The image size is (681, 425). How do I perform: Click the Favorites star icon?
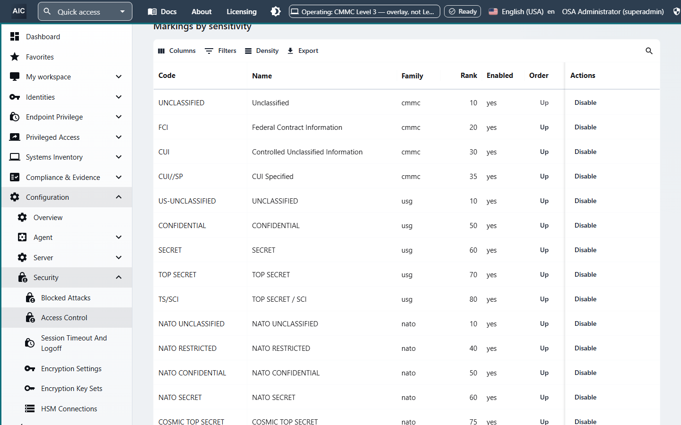coord(15,57)
